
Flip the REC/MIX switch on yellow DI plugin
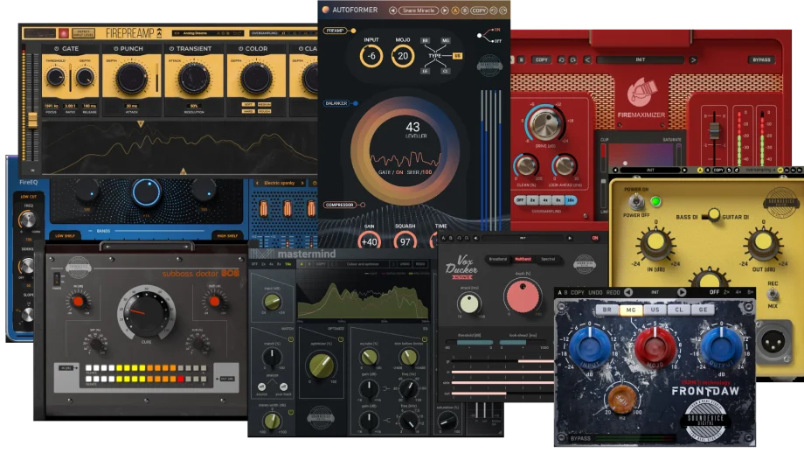click(773, 295)
